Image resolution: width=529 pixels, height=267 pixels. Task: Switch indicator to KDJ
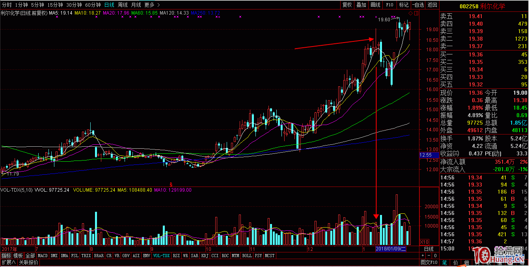click(205, 256)
